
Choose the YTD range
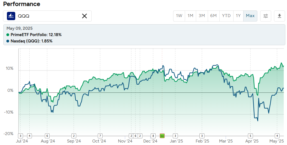226,16
